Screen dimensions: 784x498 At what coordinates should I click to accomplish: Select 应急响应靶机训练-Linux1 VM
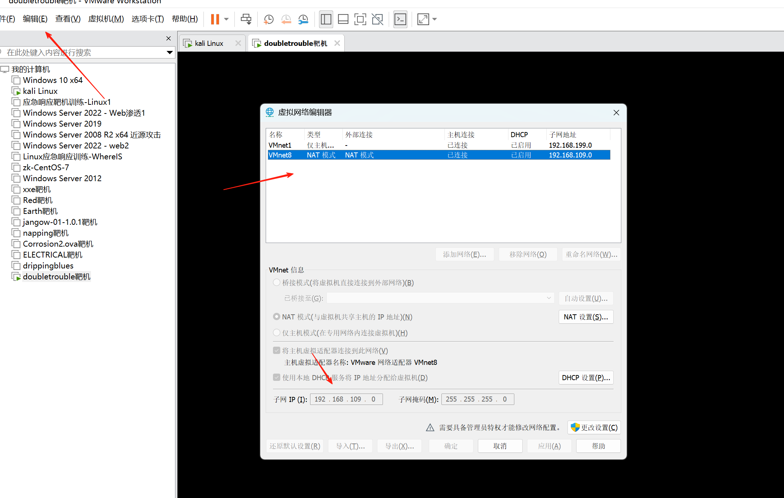tap(67, 102)
